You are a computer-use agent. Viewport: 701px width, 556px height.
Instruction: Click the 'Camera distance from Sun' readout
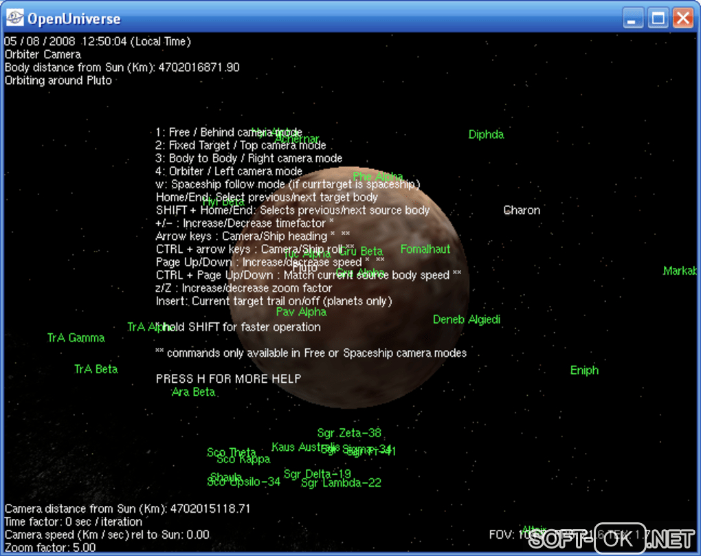(x=127, y=509)
